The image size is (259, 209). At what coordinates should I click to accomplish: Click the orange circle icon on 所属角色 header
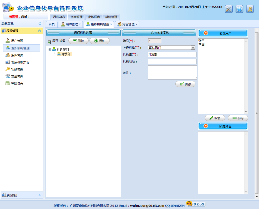point(206,126)
